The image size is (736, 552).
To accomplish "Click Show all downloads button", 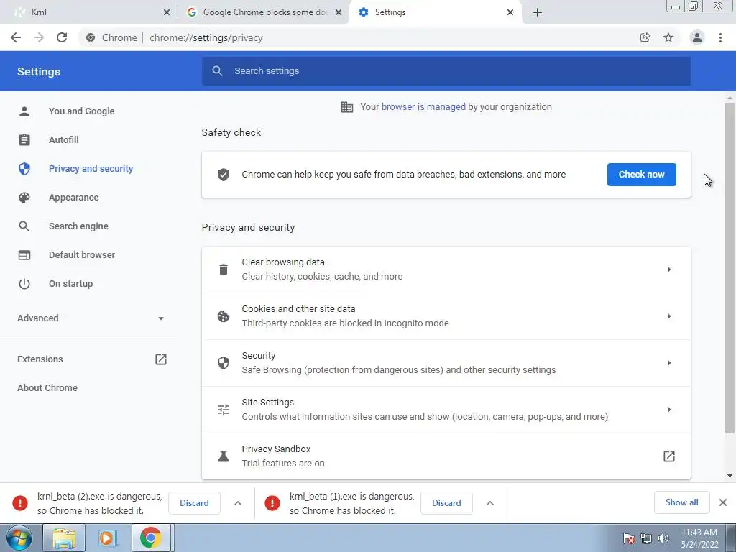I will point(681,502).
